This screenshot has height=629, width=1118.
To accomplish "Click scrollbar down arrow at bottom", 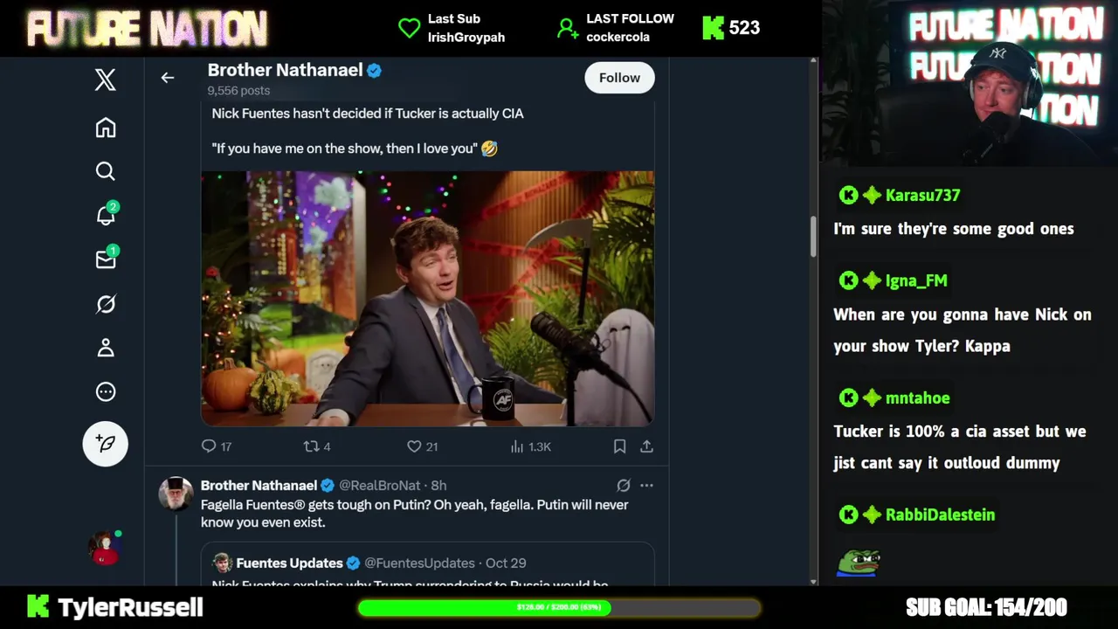I will (813, 581).
